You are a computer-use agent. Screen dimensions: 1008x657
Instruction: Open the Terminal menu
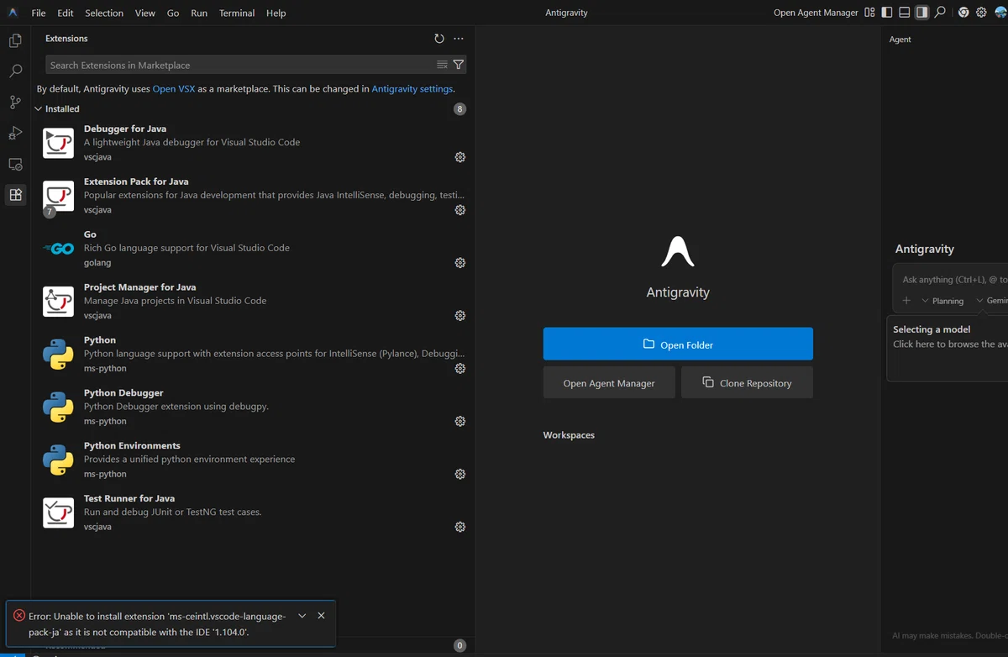(237, 13)
